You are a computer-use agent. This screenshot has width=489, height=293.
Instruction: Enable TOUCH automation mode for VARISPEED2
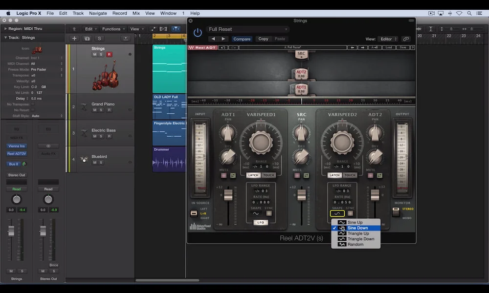coord(350,174)
